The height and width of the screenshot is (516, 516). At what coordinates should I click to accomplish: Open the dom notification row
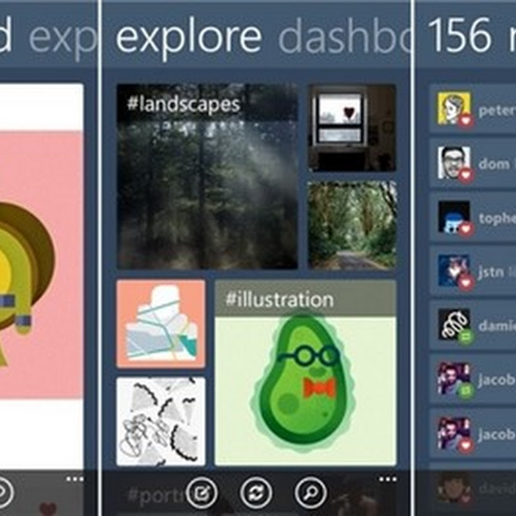[x=473, y=163]
